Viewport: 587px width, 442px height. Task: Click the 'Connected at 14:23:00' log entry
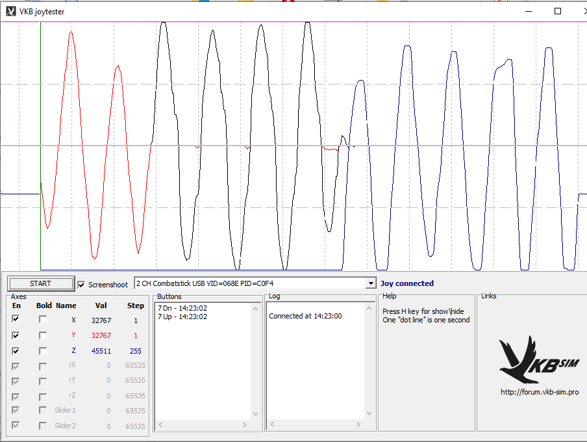tap(305, 316)
